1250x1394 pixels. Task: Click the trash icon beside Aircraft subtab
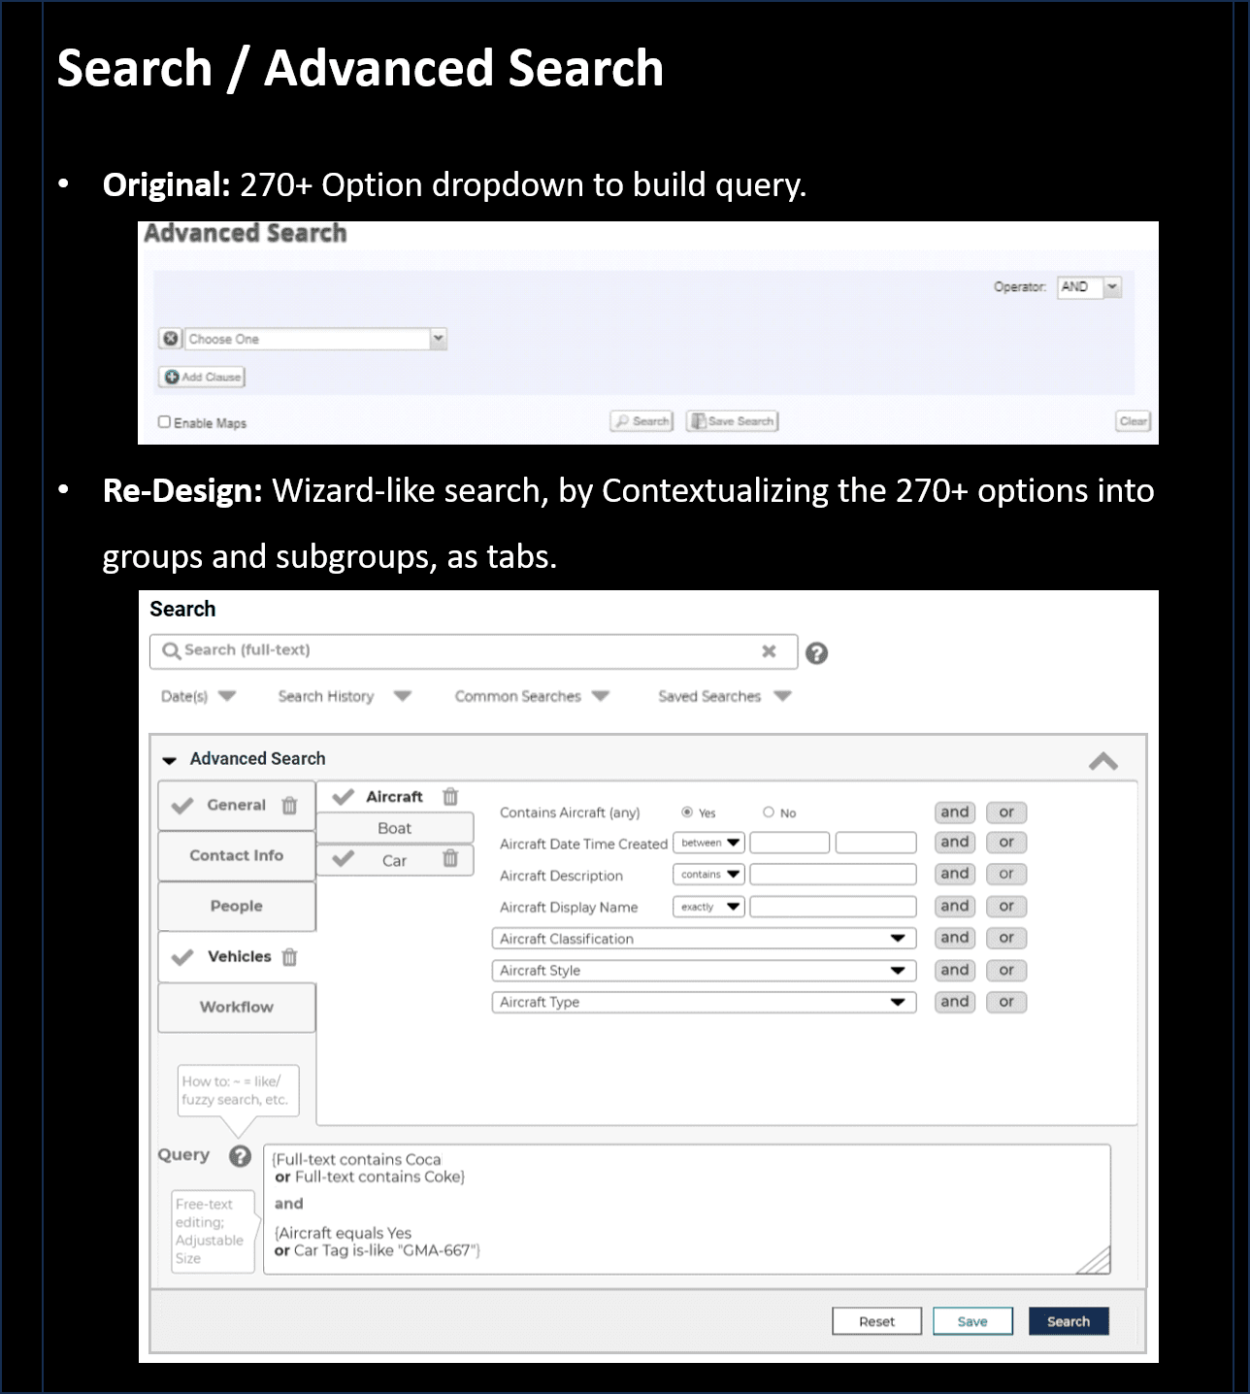coord(450,797)
